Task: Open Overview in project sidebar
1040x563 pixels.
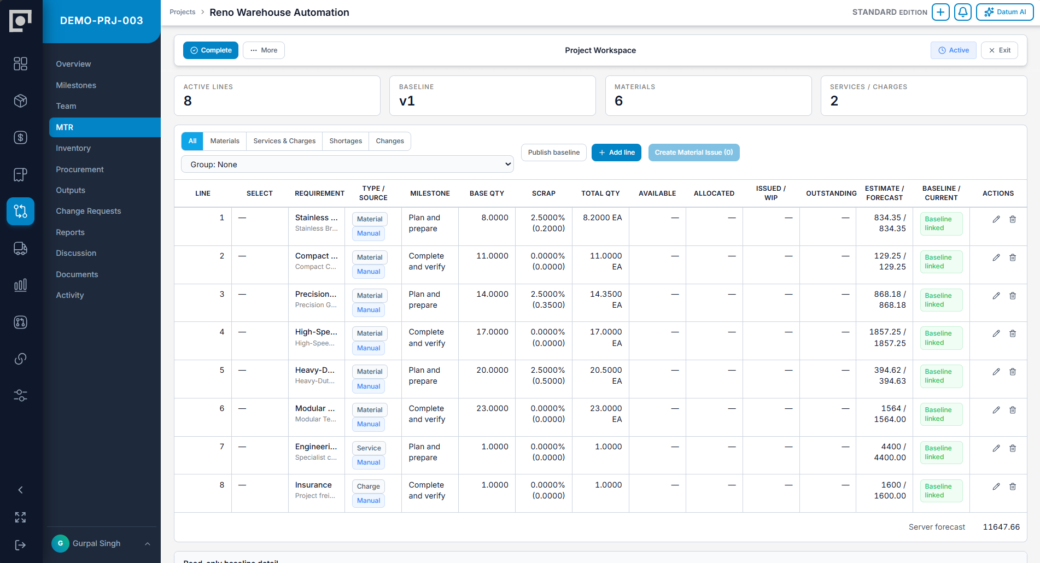Action: point(73,64)
